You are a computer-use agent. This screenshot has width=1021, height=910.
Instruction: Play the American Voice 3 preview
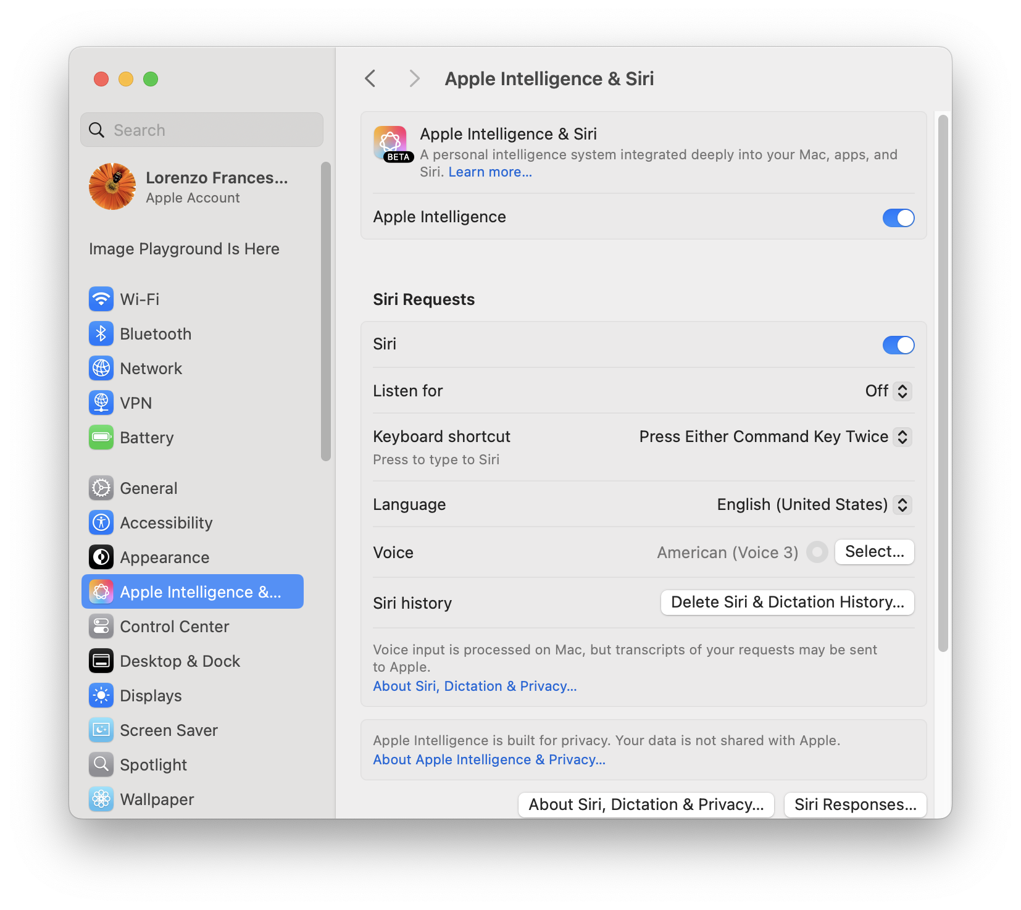click(x=817, y=552)
